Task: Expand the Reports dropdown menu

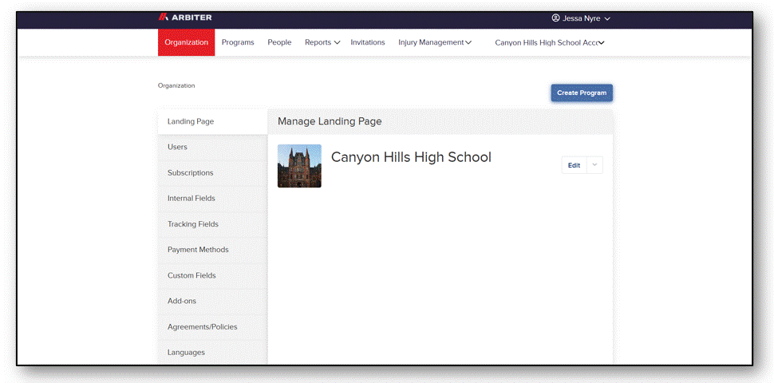Action: tap(322, 42)
